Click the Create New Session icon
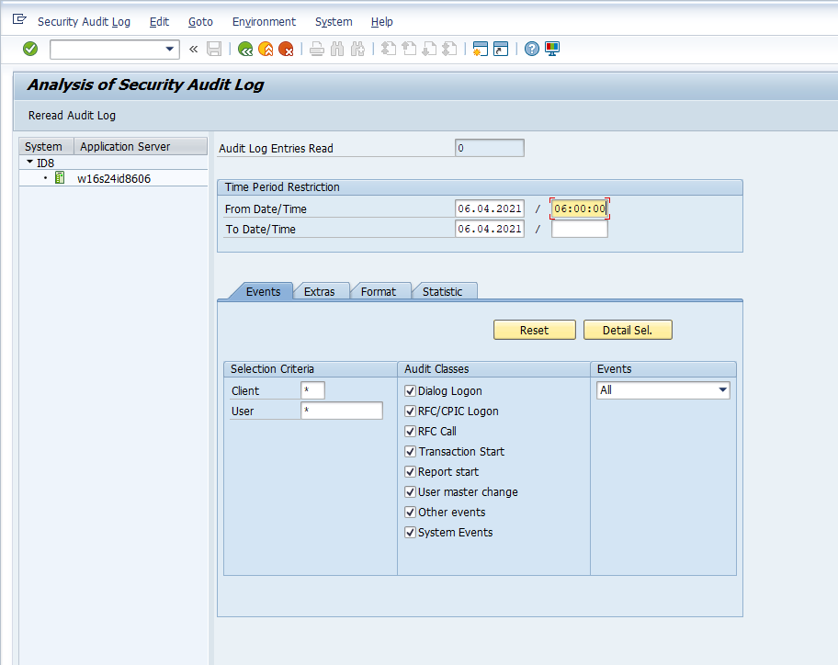The image size is (838, 665). 480,49
